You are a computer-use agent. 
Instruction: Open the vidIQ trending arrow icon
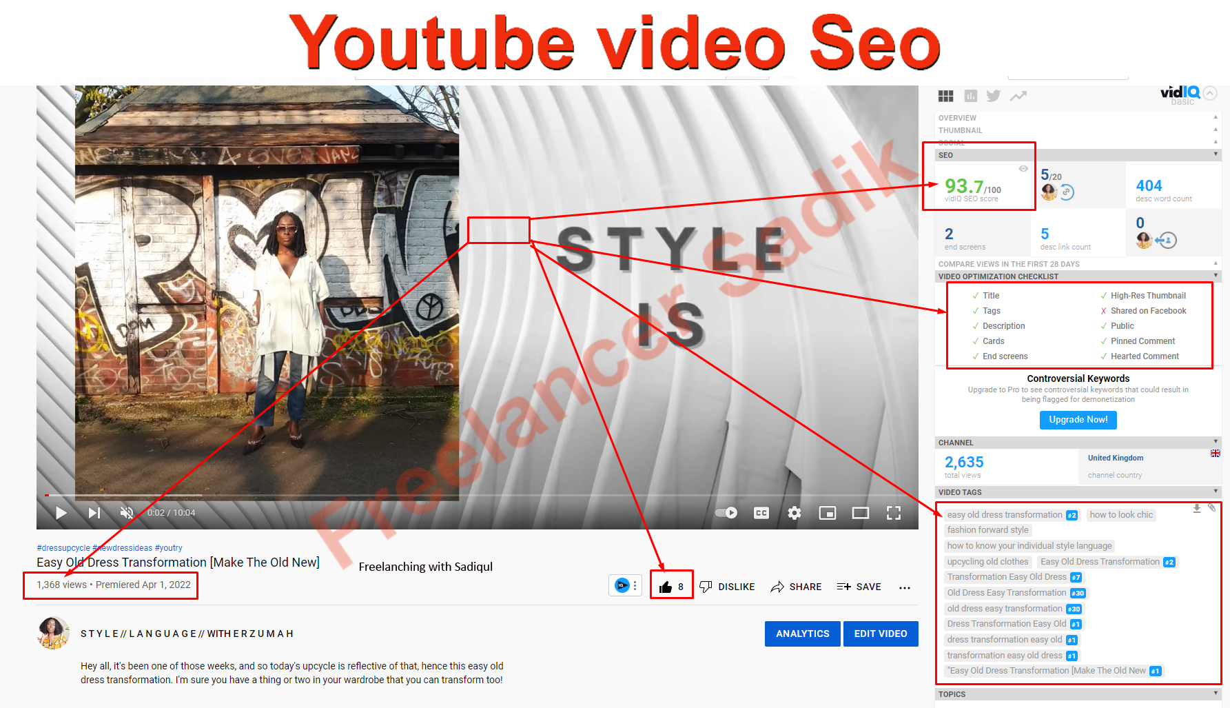1018,96
